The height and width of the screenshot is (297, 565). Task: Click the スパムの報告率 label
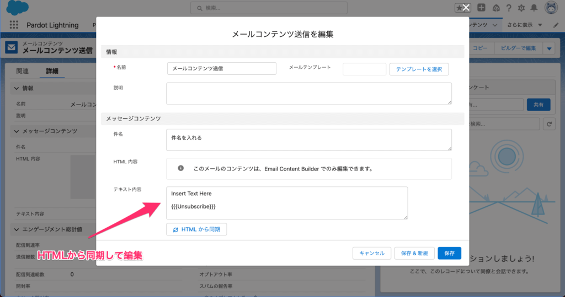(216, 286)
